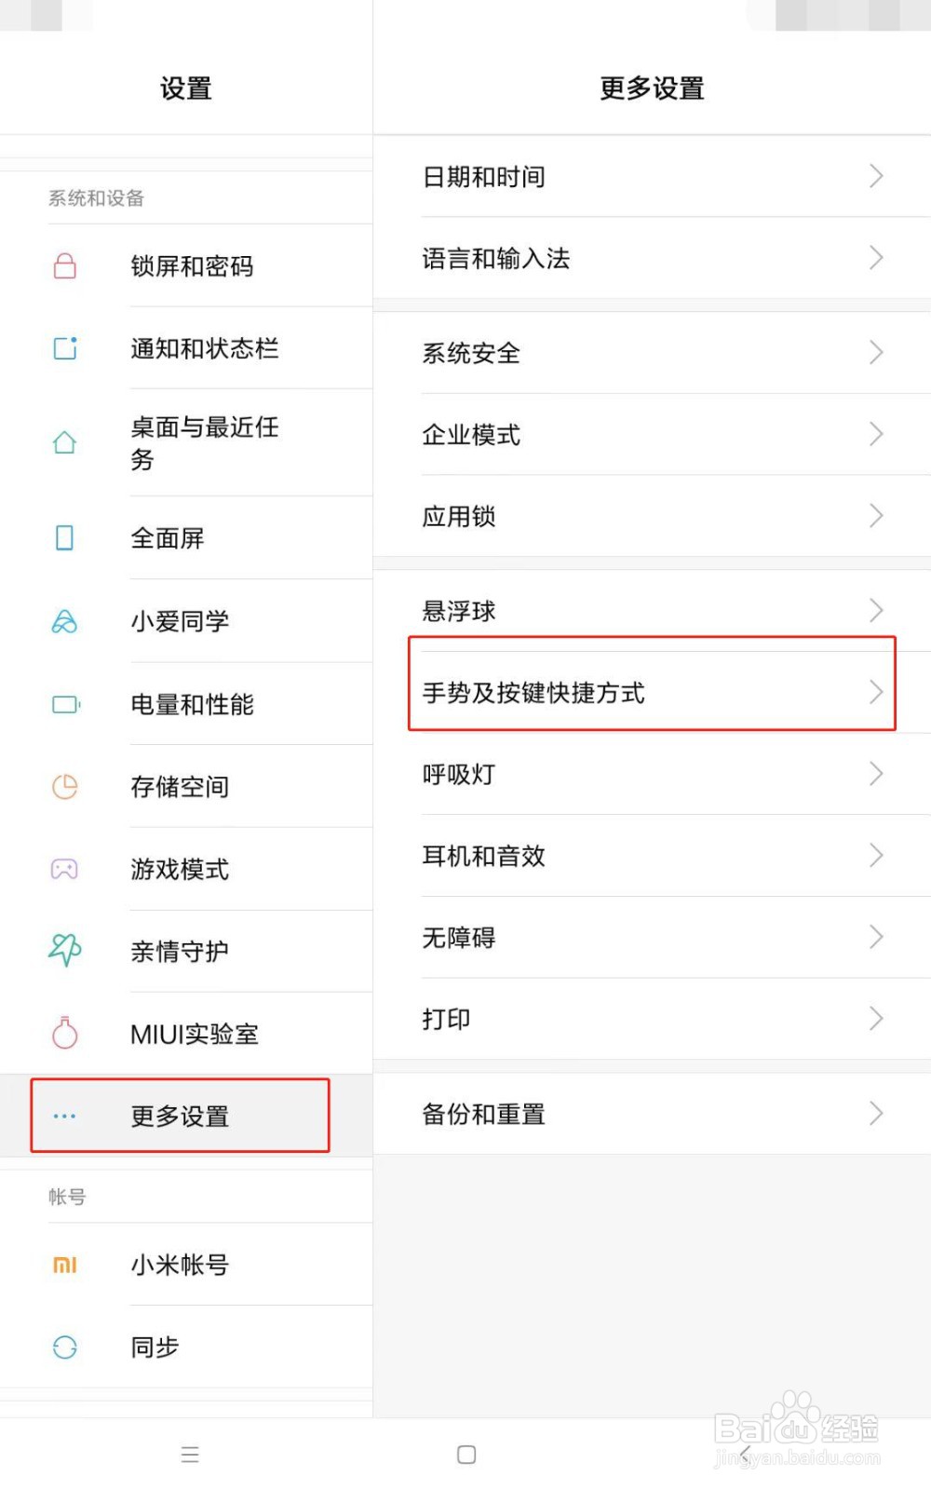
Task: Click the MIUI实验室 flask icon
Action: [x=63, y=1034]
